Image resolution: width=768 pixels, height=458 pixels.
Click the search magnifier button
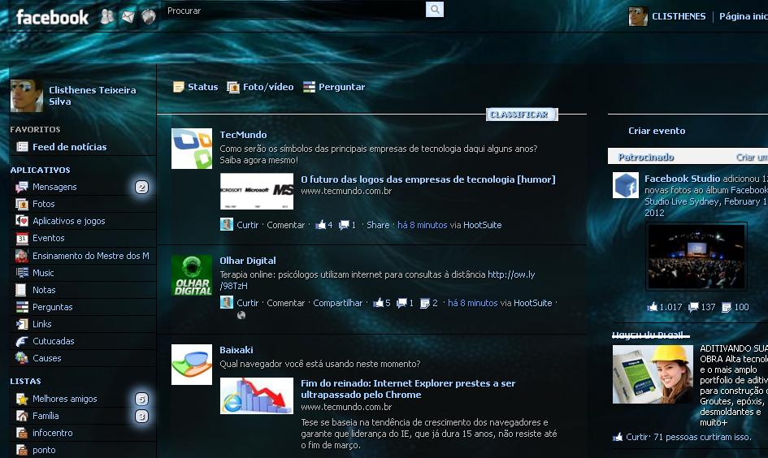pos(435,9)
